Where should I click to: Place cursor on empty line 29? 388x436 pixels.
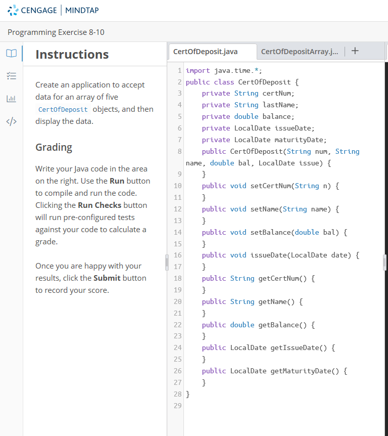283,406
